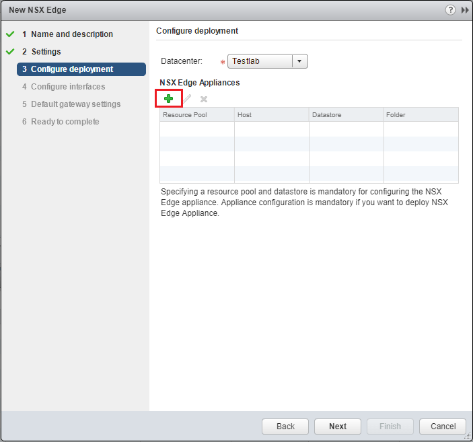Select step 4 Configure interfaces

[x=64, y=87]
